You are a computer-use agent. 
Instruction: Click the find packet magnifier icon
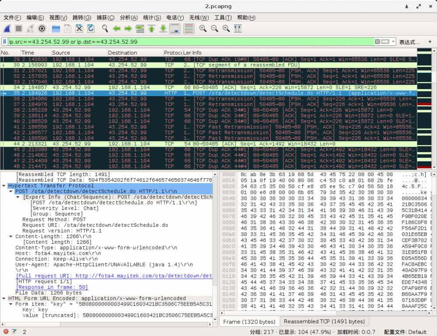105,29
